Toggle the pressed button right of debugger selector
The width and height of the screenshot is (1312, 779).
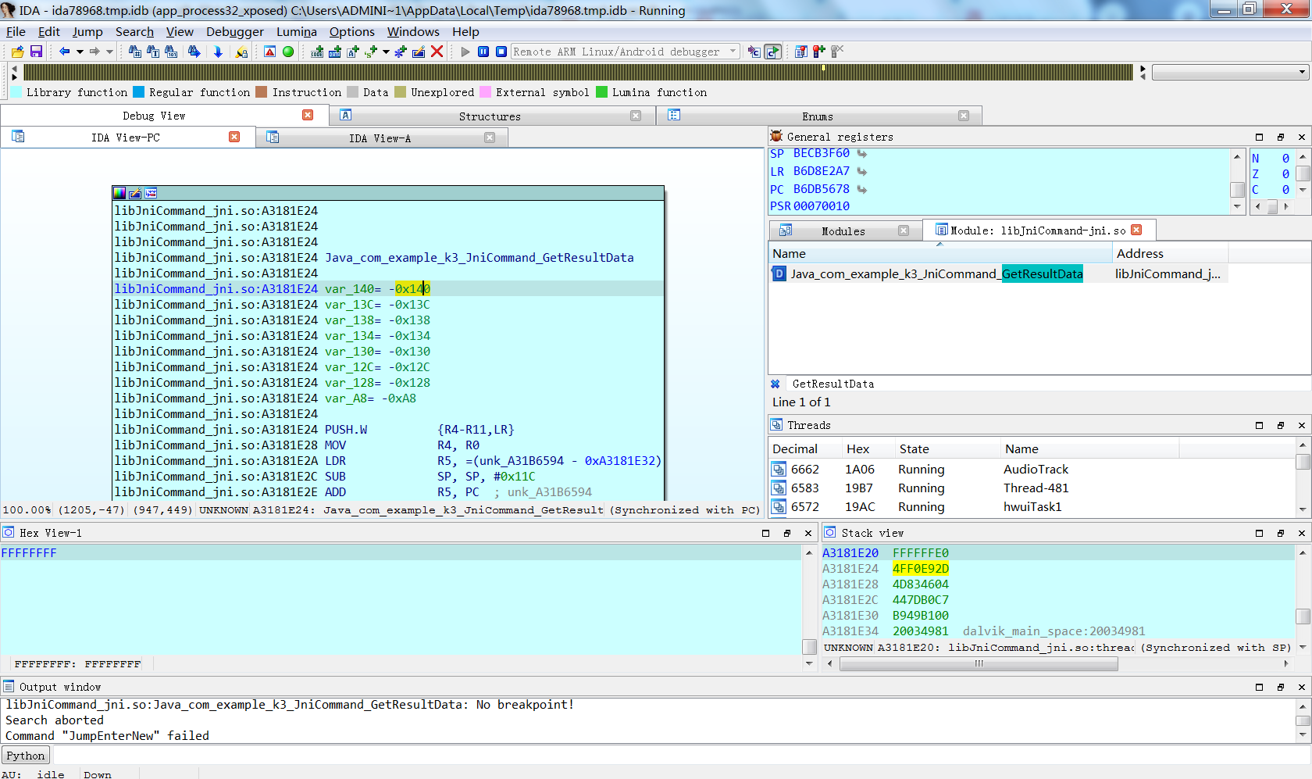click(x=772, y=52)
